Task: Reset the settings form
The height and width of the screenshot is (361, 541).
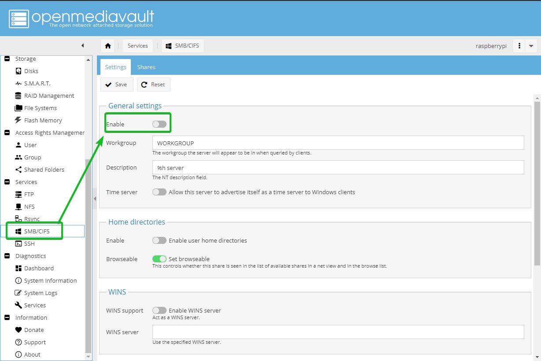Action: [154, 85]
